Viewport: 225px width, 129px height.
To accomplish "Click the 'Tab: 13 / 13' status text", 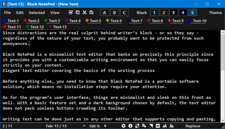I will click(x=56, y=126).
